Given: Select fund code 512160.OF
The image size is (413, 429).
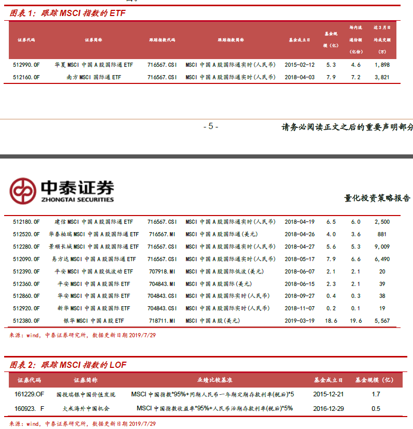Looking at the screenshot, I should pyautogui.click(x=26, y=77).
